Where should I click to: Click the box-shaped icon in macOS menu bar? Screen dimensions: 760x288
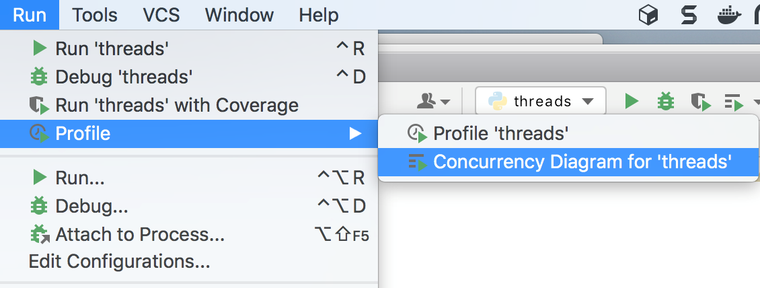point(647,15)
